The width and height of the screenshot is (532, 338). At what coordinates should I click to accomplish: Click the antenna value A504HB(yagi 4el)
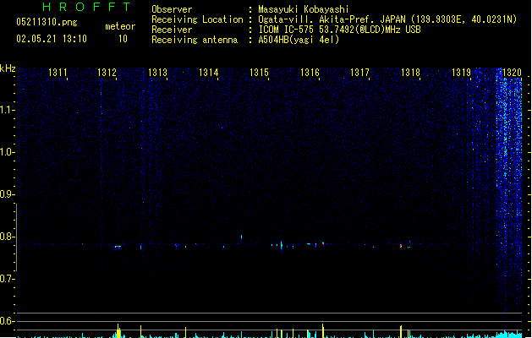pos(299,40)
